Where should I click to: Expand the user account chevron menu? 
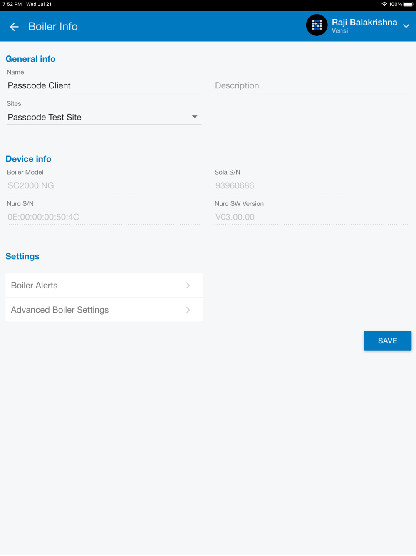click(406, 26)
